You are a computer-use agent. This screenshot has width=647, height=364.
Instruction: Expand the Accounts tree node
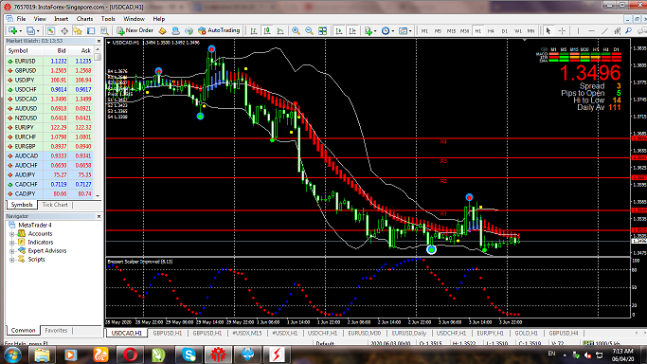point(12,234)
